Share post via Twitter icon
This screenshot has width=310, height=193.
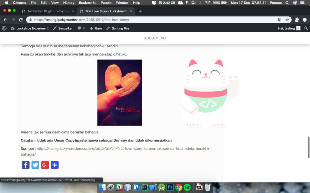tap(35, 165)
